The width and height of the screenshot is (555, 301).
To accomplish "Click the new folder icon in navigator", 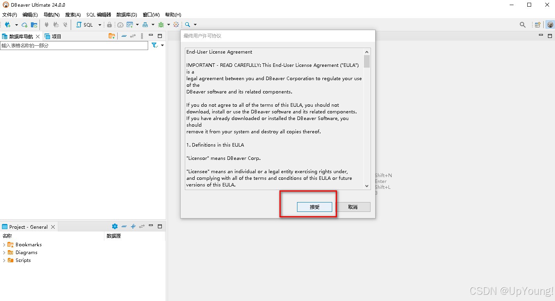I will 112,36.
